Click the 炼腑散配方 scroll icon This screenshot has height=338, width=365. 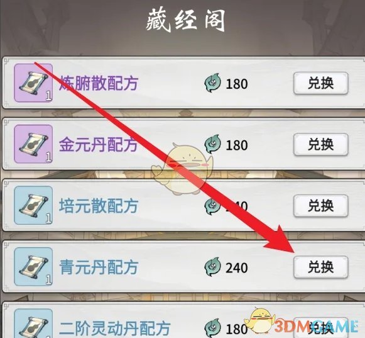[33, 83]
